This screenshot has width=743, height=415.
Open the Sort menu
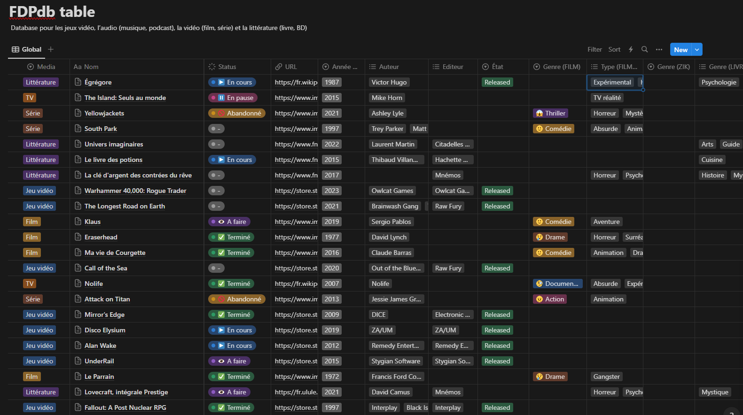click(x=614, y=49)
